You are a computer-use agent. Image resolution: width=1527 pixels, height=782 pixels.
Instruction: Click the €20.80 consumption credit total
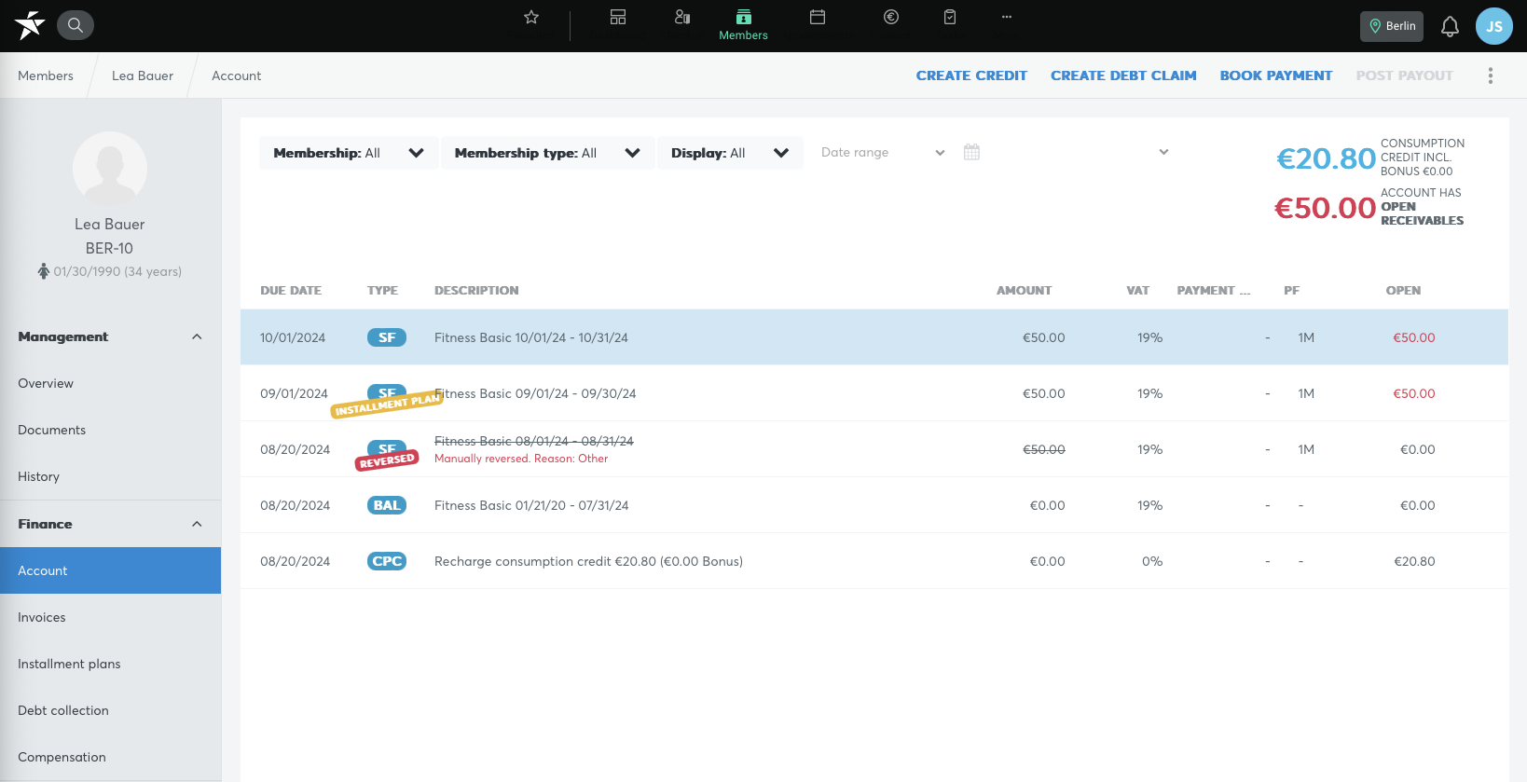(1326, 158)
